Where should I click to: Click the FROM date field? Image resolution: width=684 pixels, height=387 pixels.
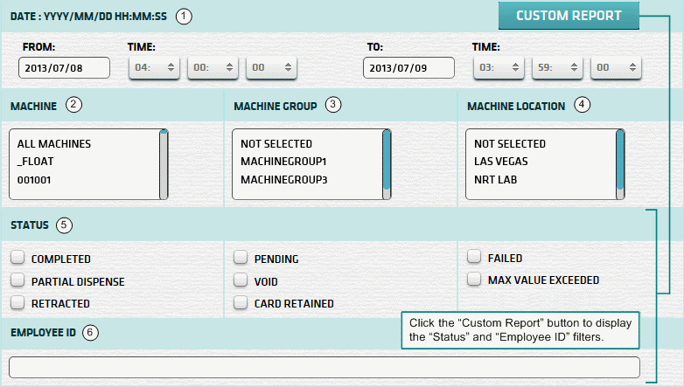(x=64, y=68)
